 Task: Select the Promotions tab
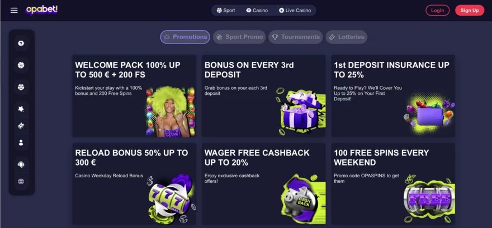coord(185,37)
